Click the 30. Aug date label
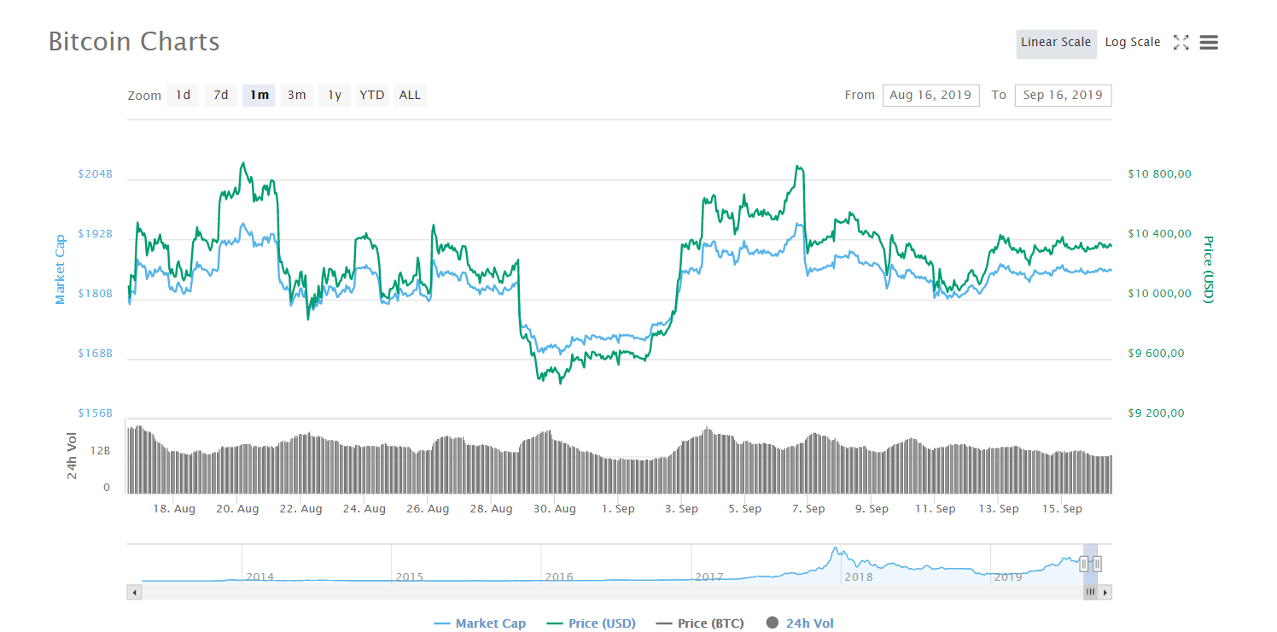Image resolution: width=1277 pixels, height=632 pixels. click(554, 509)
